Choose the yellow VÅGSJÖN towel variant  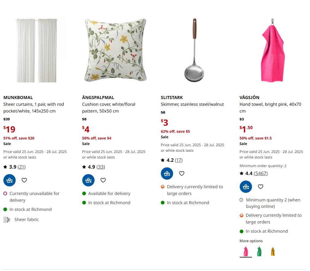[x=273, y=251]
